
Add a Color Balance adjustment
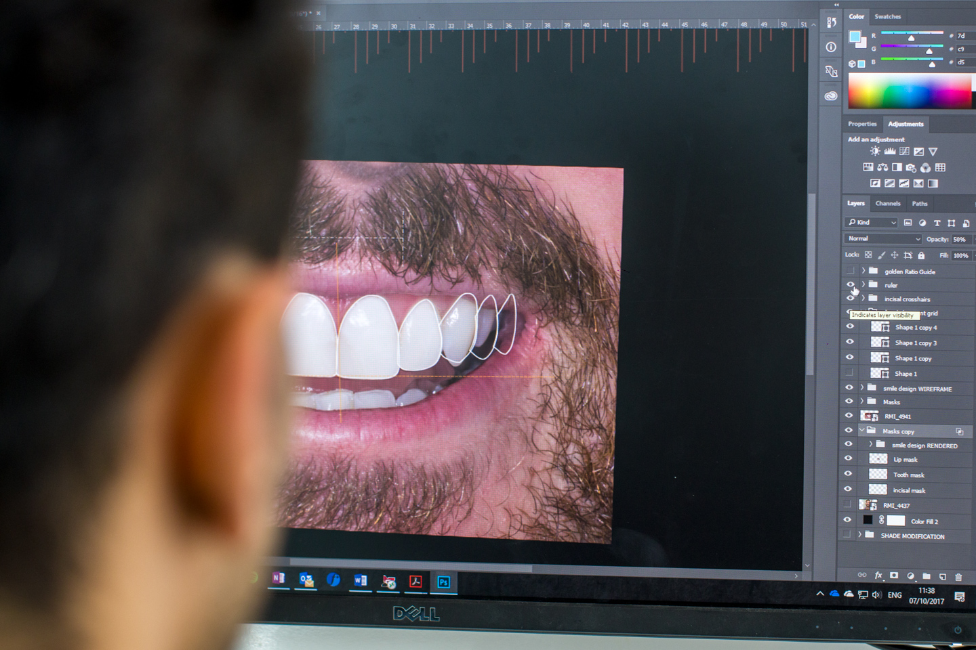click(x=882, y=167)
